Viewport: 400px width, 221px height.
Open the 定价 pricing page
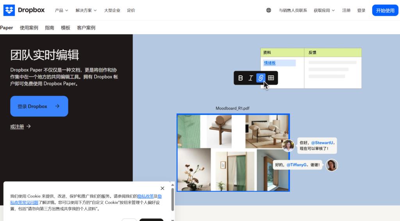pyautogui.click(x=131, y=11)
